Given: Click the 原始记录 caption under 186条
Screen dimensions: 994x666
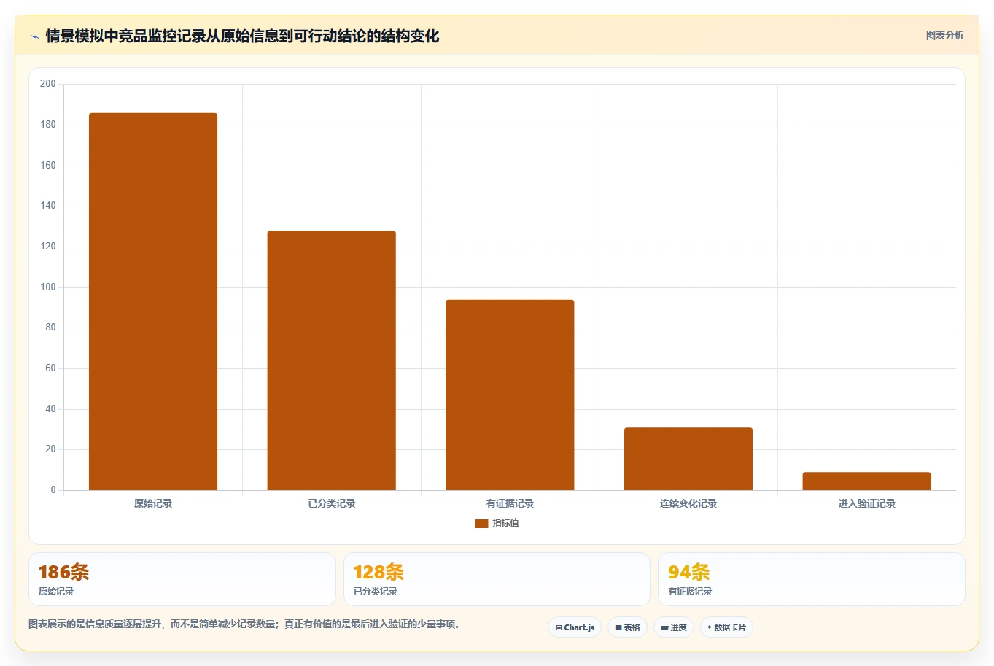Looking at the screenshot, I should pos(56,592).
